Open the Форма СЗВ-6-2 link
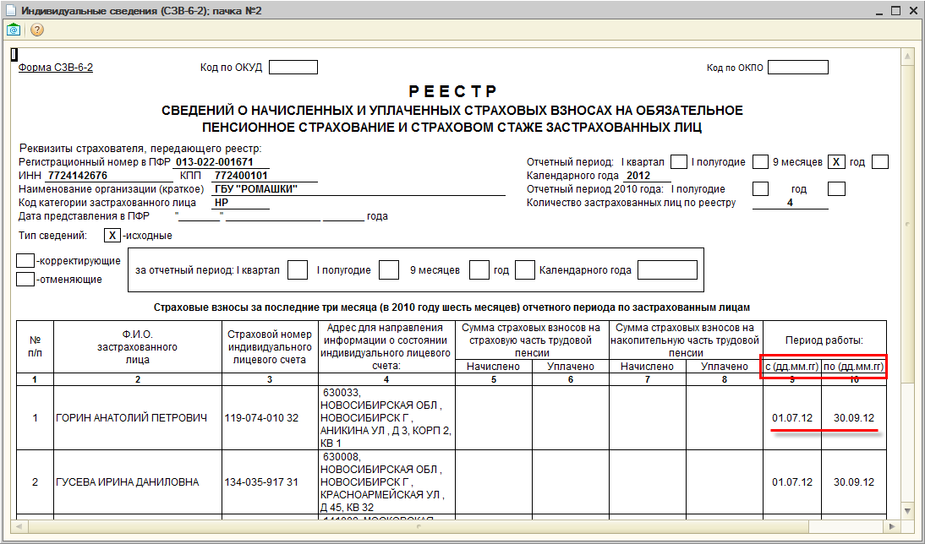This screenshot has height=544, width=925. [56, 68]
